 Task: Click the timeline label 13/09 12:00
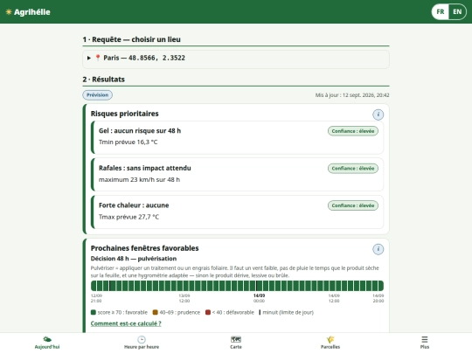click(x=184, y=298)
